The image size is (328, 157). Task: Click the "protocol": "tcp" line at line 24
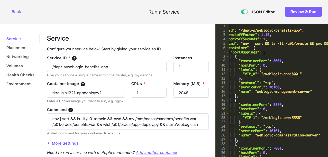pos(257,127)
